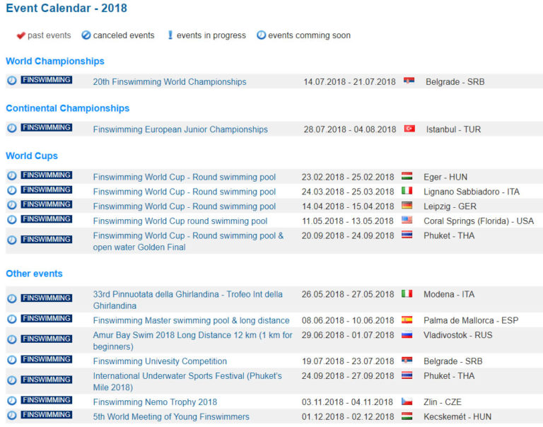
Task: Click the location Kecskemét - HUN
Action: [x=457, y=416]
